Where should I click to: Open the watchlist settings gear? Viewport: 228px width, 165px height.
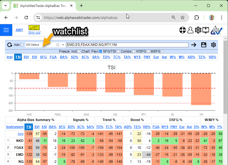click(214, 45)
